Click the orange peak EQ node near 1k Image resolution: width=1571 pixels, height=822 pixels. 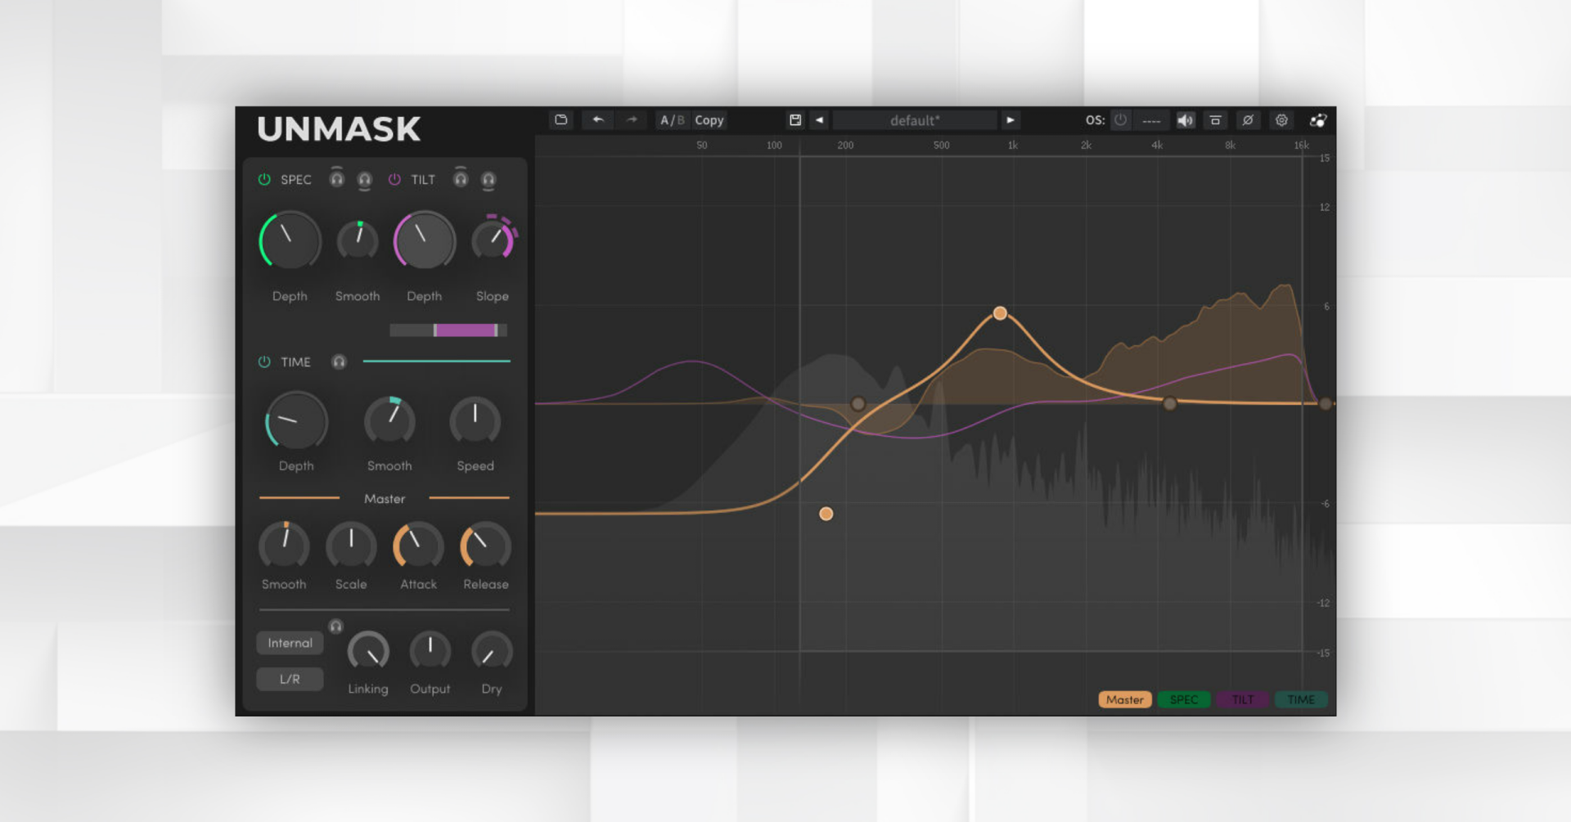coord(1000,313)
